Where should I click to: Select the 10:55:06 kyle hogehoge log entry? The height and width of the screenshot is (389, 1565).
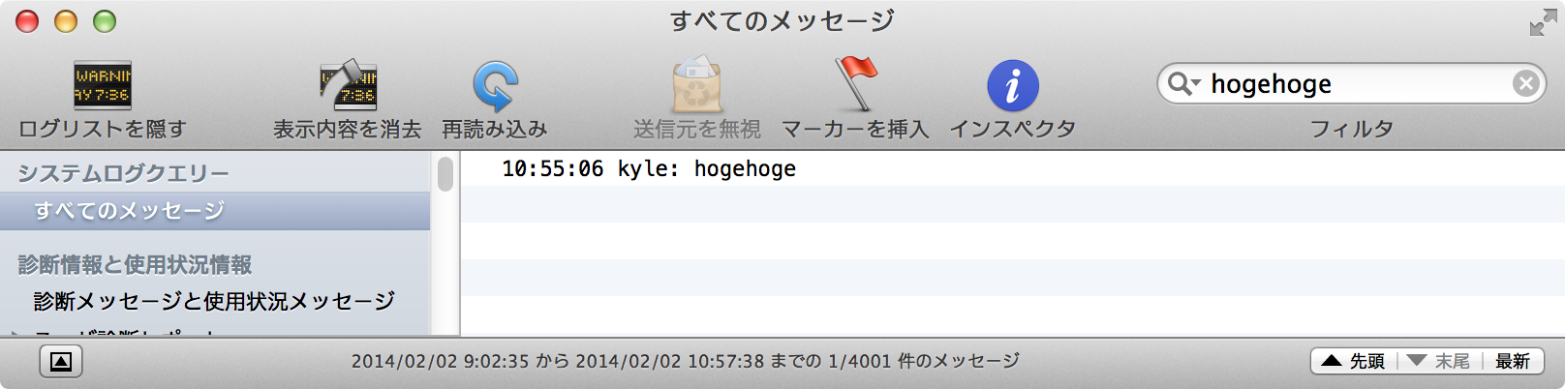pyautogui.click(x=649, y=169)
